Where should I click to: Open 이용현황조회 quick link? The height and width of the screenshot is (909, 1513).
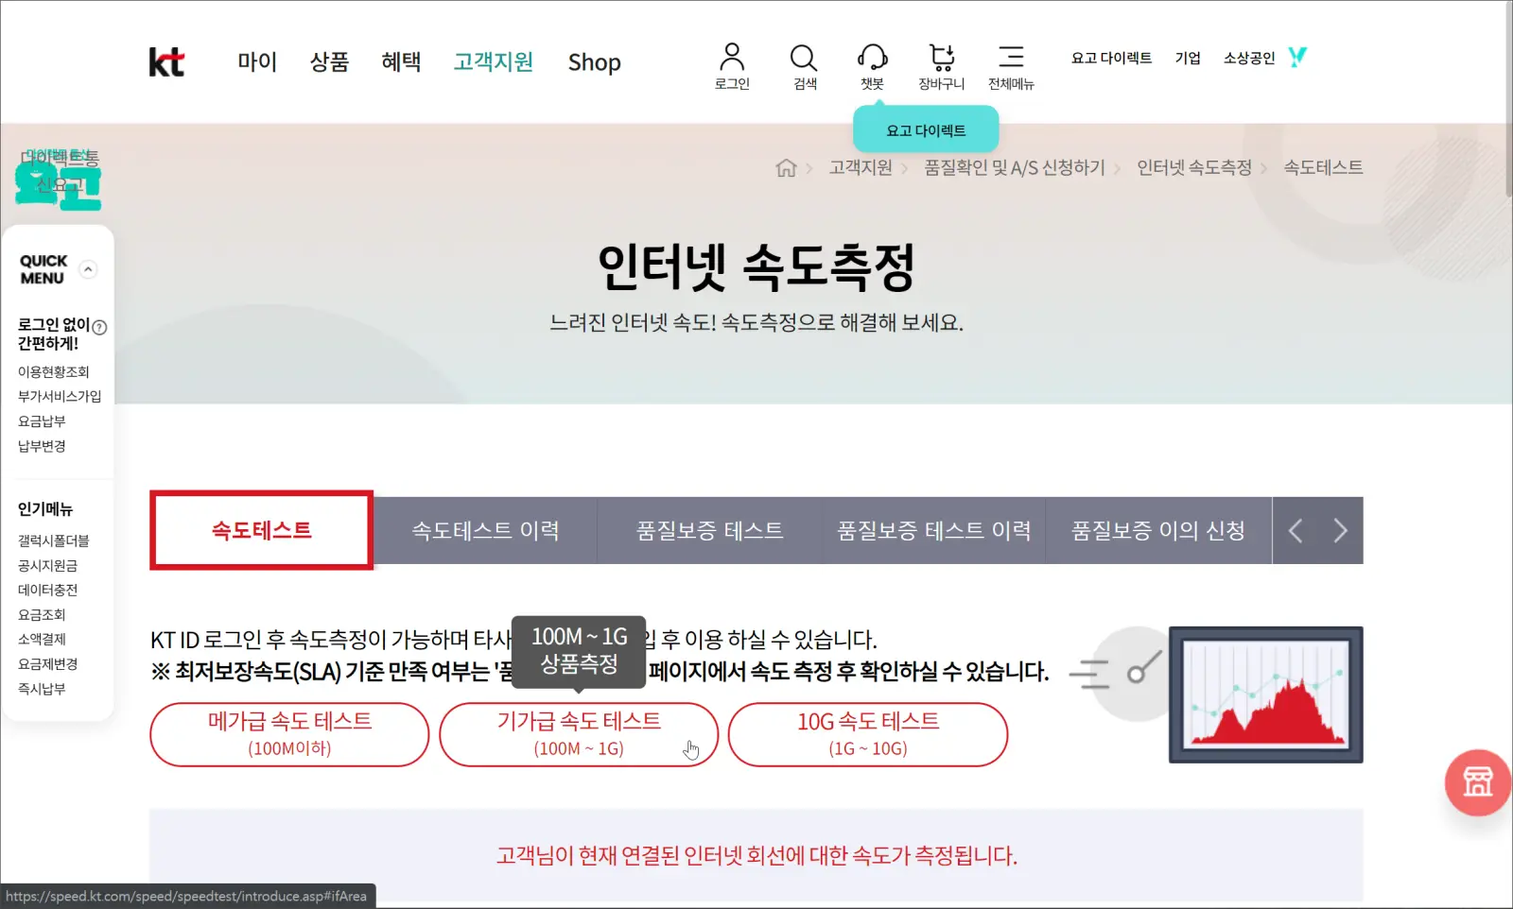pyautogui.click(x=53, y=371)
